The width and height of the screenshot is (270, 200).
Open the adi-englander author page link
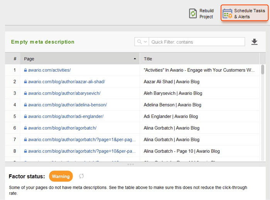66,116
